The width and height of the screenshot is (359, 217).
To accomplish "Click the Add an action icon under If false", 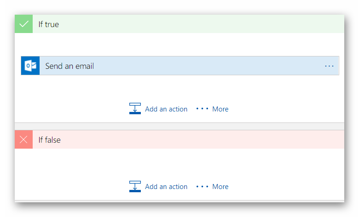I will (x=135, y=186).
